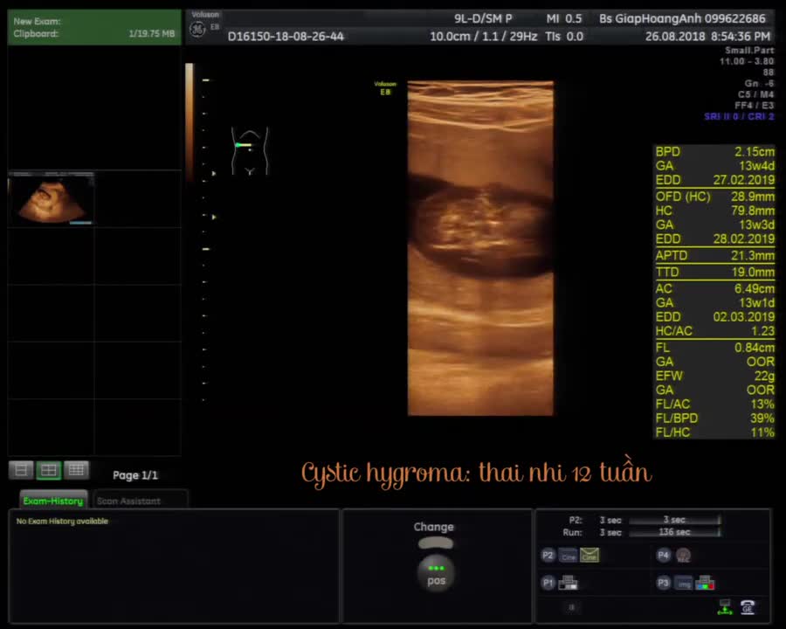
Task: Click the abdomen body marker pictogram
Action: [x=250, y=150]
